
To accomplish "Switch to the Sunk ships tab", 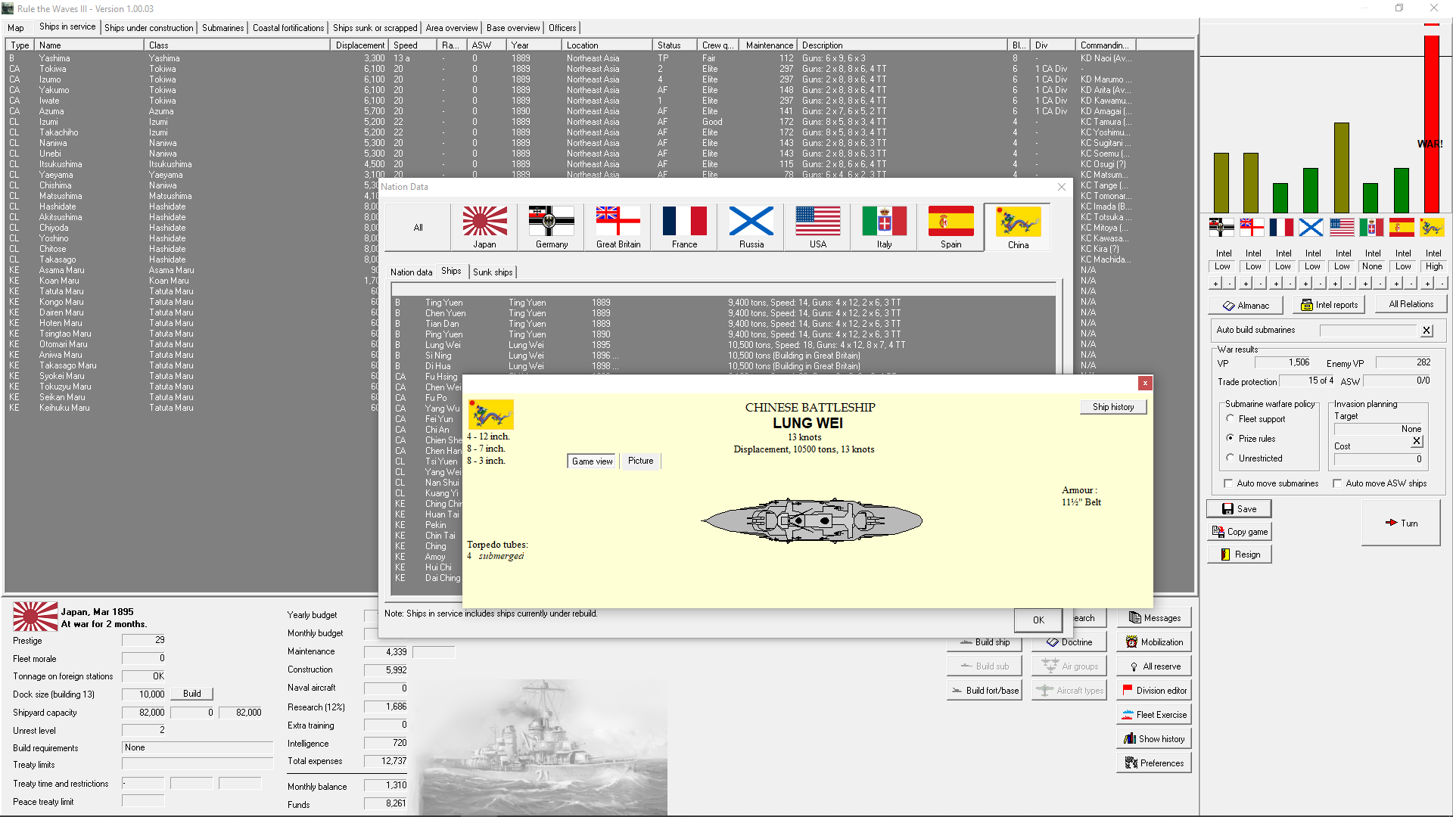I will (493, 272).
